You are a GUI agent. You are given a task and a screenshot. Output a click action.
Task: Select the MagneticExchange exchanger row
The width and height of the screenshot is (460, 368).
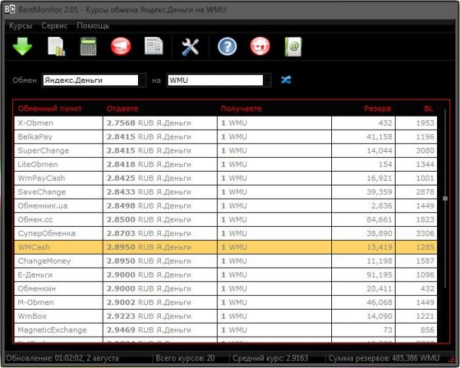click(x=225, y=330)
